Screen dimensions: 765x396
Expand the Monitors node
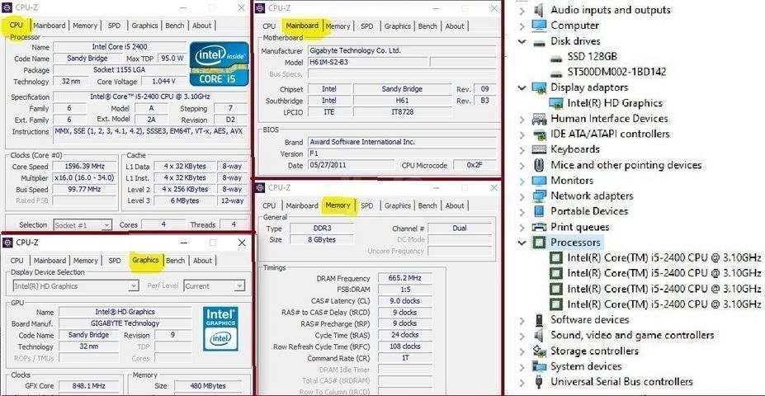point(522,181)
